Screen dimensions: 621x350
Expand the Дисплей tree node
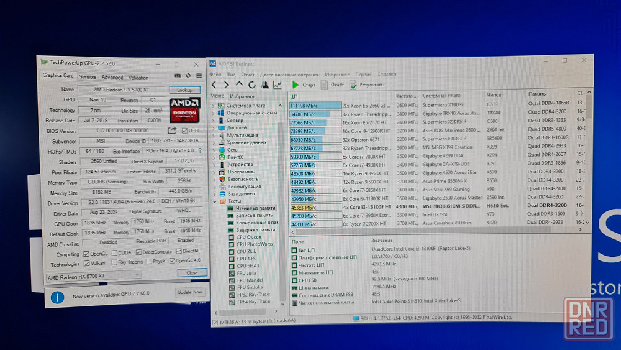tap(214, 128)
